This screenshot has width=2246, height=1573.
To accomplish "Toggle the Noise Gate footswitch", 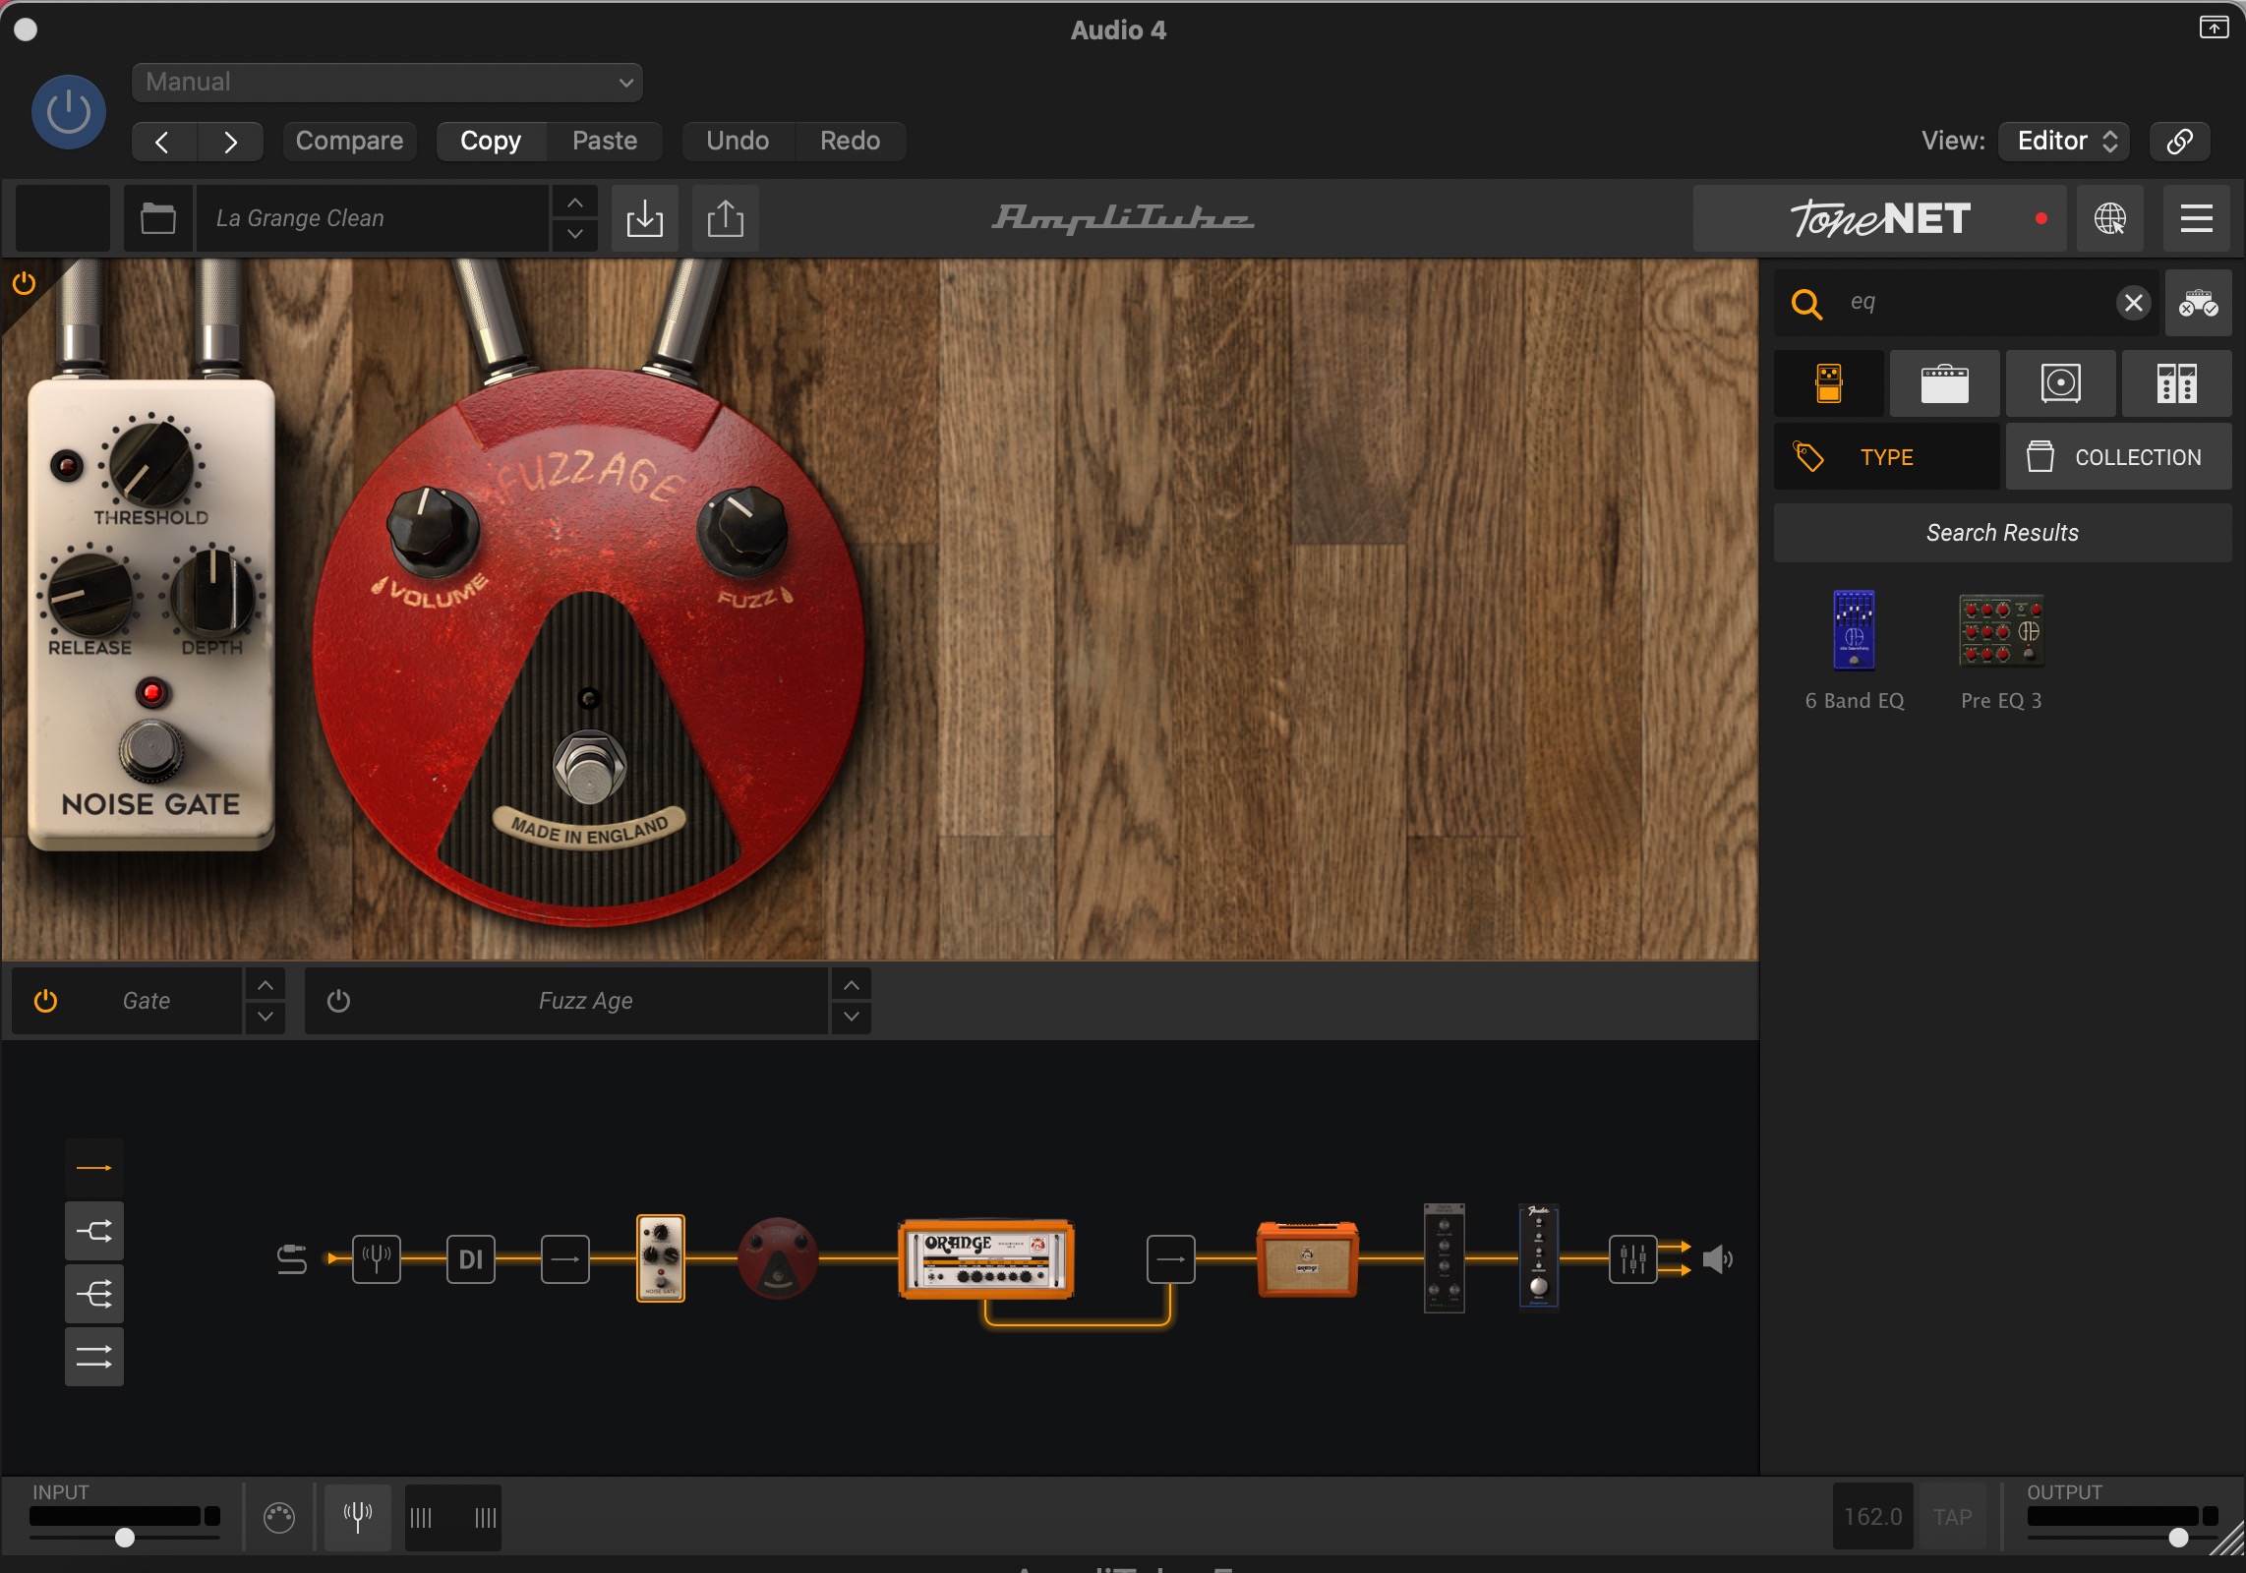I will [x=150, y=750].
